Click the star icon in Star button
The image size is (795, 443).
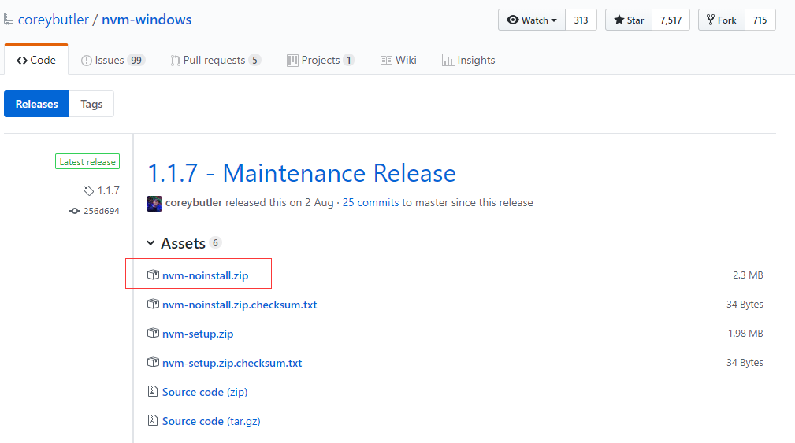click(x=619, y=20)
